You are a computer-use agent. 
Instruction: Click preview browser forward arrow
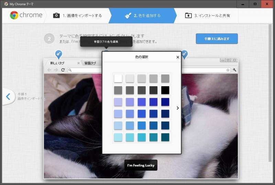[56, 70]
